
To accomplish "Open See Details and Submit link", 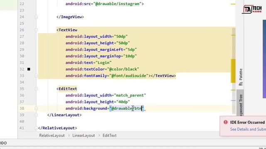I will (x=248, y=129).
